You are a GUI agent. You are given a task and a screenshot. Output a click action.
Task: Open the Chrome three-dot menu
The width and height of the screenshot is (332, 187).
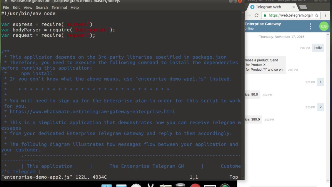click(x=325, y=15)
